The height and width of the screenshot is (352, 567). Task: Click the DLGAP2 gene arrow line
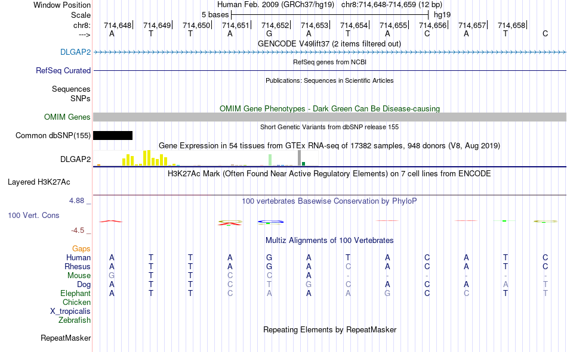(x=329, y=52)
